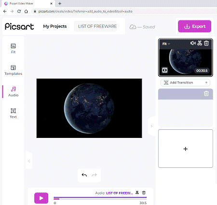Screen dimensions: 217x205
Task: Open the Templates panel
Action: pos(13,70)
